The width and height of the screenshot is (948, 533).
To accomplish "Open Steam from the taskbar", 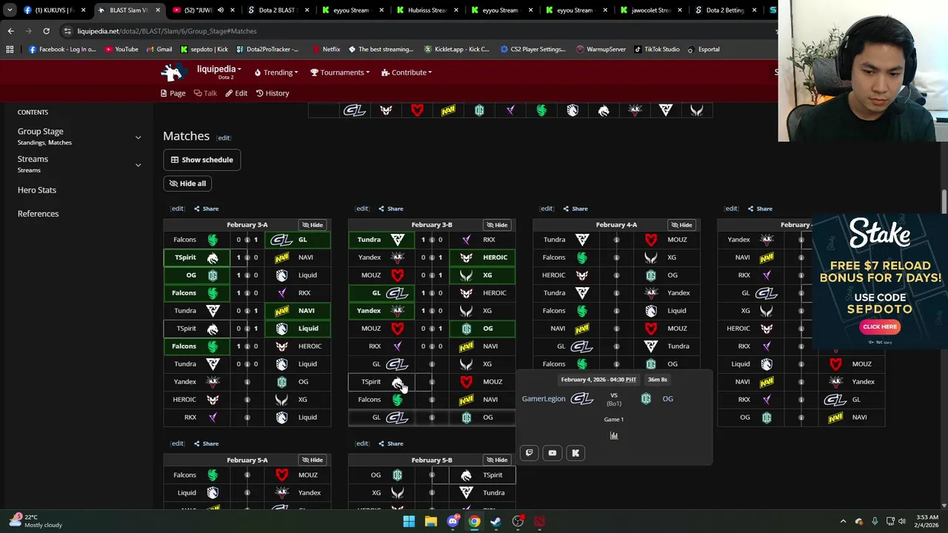I will pyautogui.click(x=495, y=521).
